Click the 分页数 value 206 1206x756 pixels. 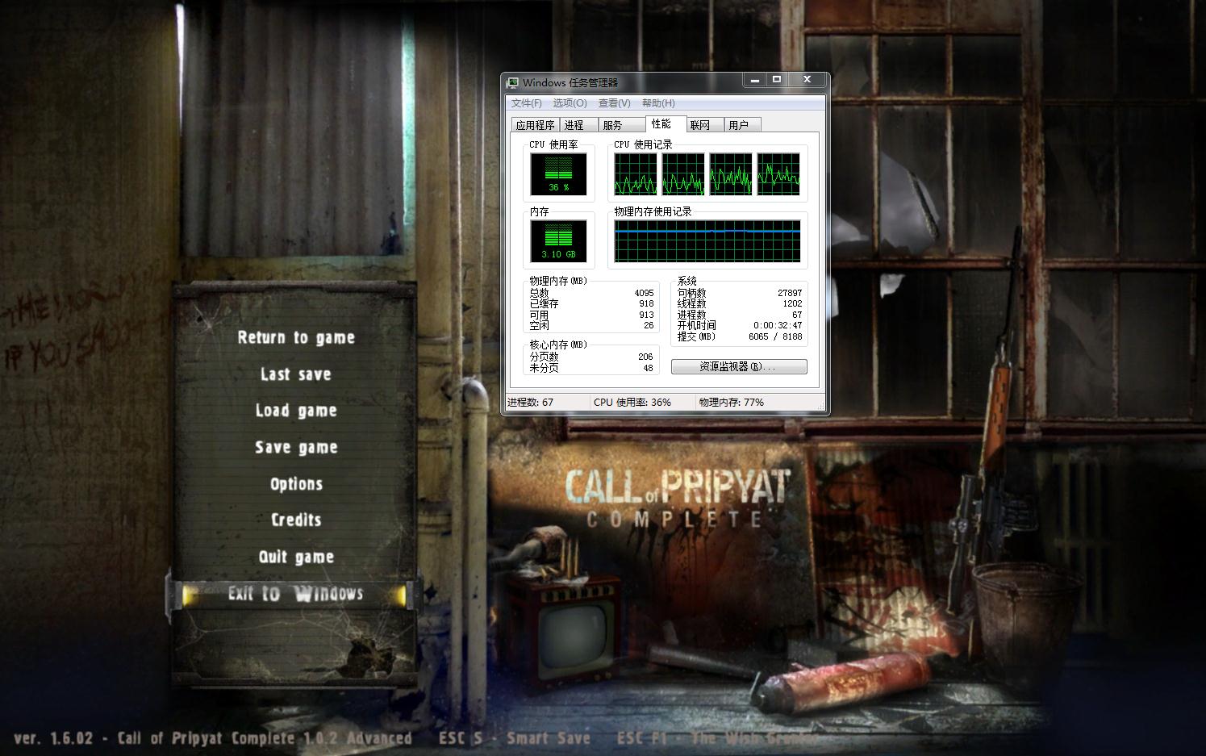(645, 357)
